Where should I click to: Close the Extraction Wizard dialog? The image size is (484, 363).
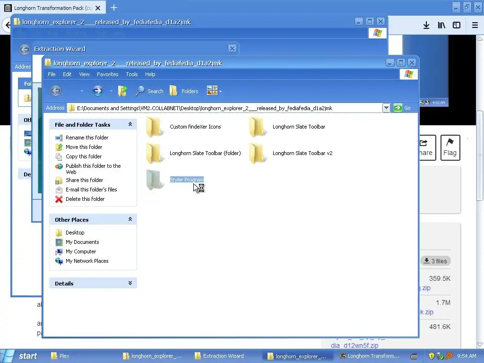(x=232, y=49)
